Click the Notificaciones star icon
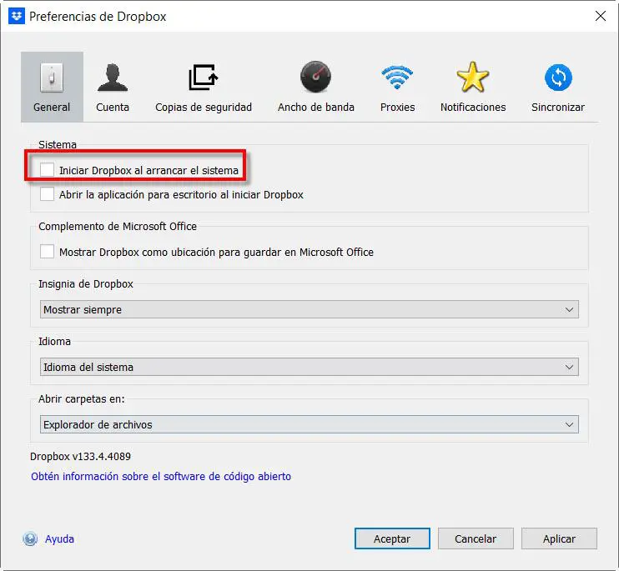The image size is (619, 571). click(x=473, y=78)
